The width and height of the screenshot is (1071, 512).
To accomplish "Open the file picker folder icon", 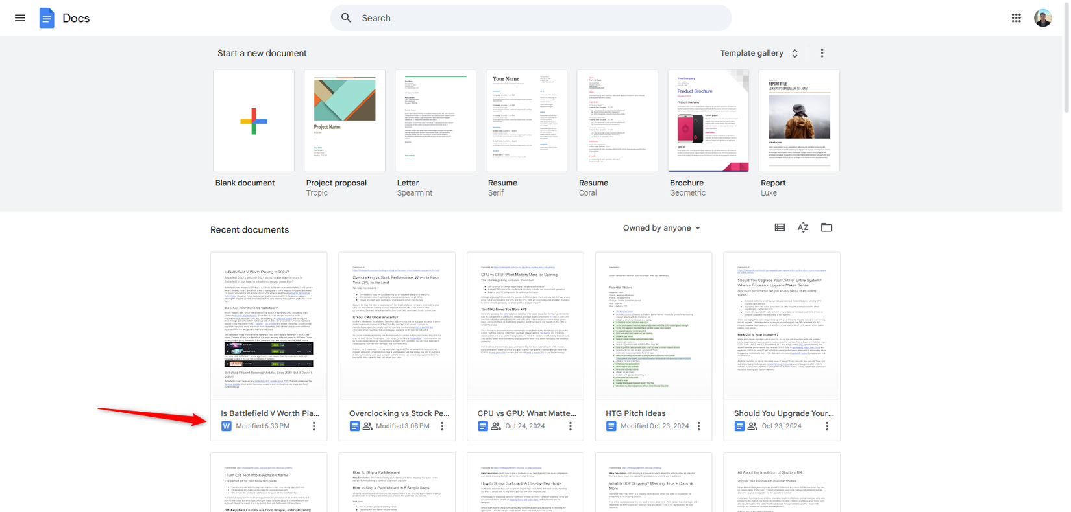I will pos(826,227).
